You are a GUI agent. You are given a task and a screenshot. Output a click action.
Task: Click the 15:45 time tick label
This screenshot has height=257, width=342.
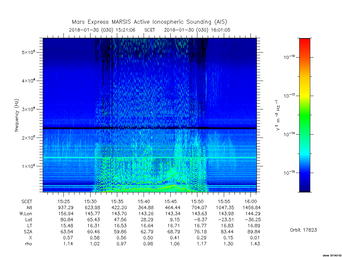(171, 201)
